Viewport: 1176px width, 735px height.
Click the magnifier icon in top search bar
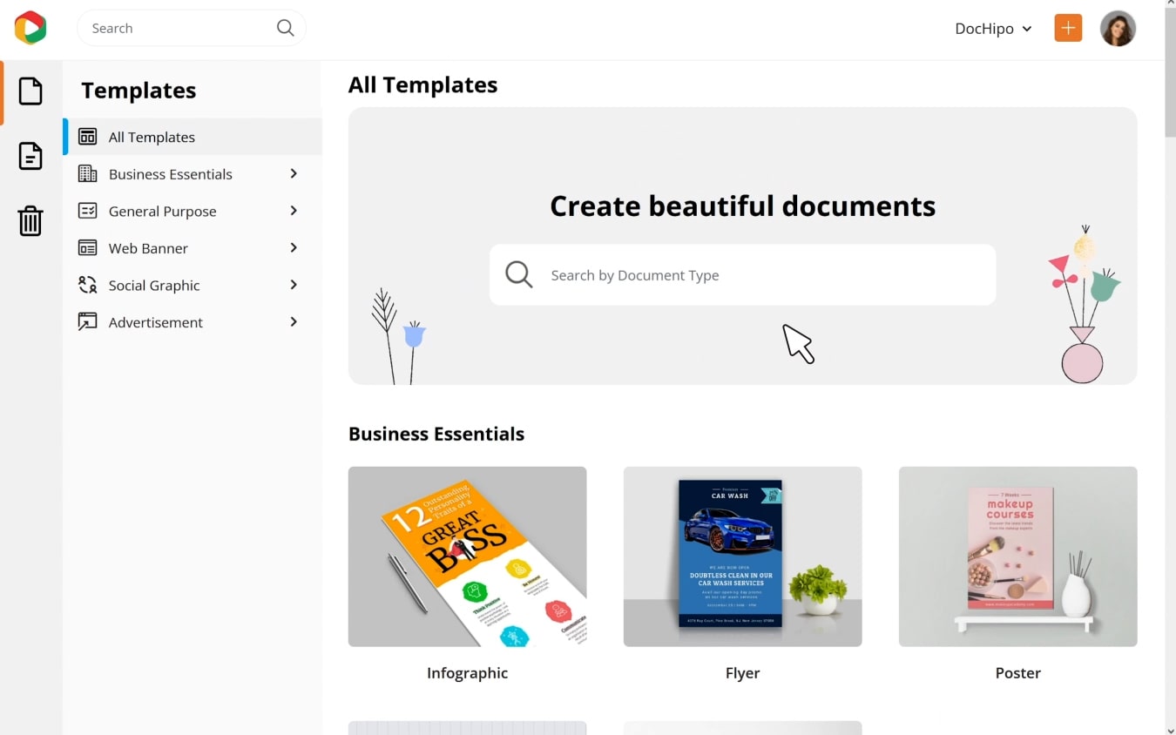285,28
